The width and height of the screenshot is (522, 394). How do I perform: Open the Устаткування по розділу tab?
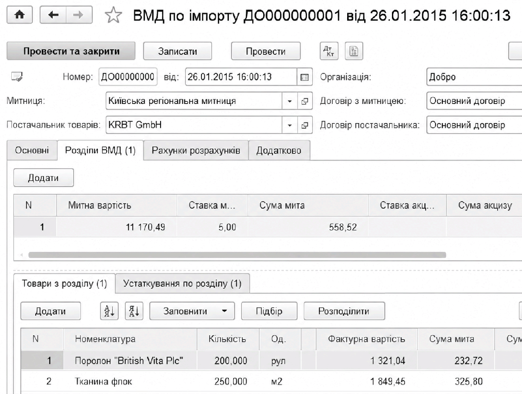click(x=182, y=284)
